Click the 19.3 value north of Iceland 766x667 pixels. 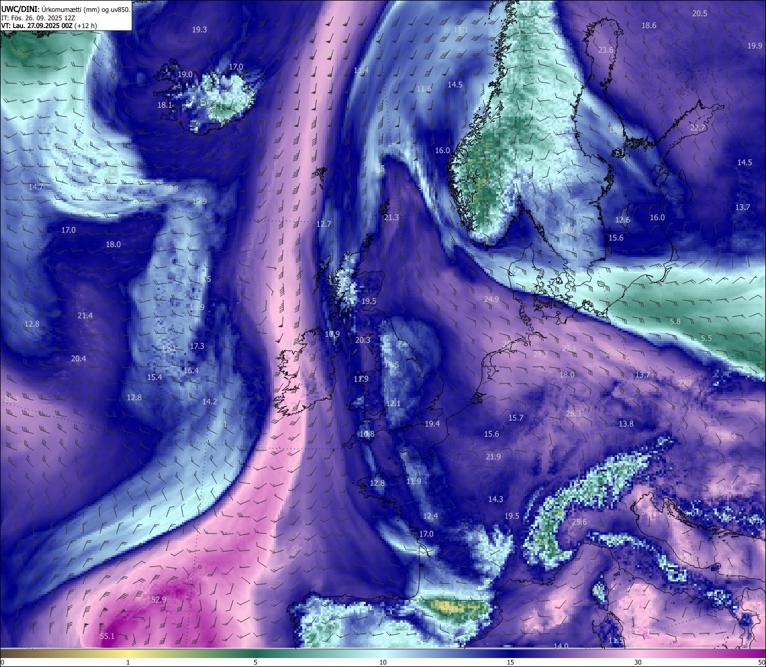point(199,30)
